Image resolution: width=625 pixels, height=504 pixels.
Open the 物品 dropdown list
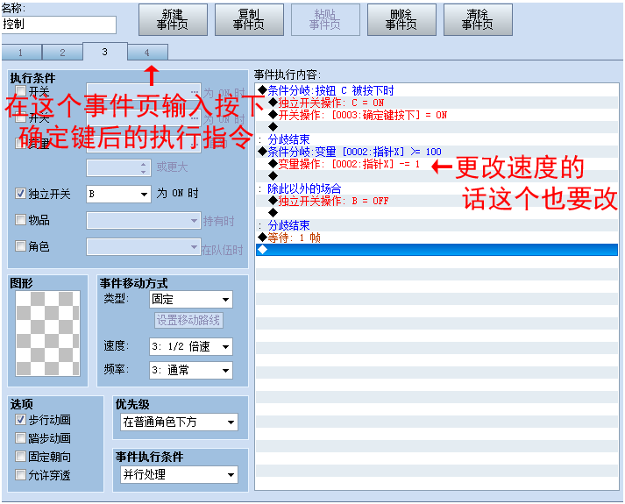pyautogui.click(x=143, y=220)
